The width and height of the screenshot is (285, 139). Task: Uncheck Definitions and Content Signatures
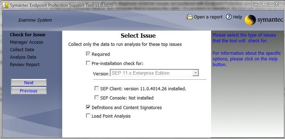(x=88, y=107)
